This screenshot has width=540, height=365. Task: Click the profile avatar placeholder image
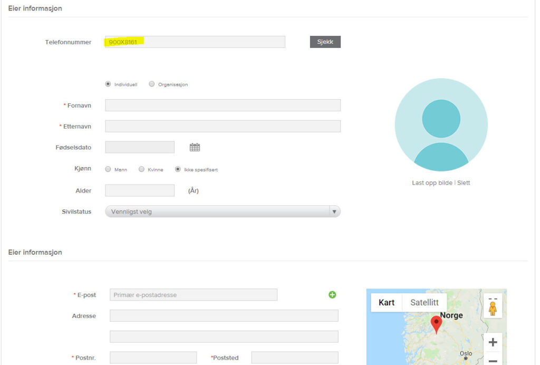[441, 124]
